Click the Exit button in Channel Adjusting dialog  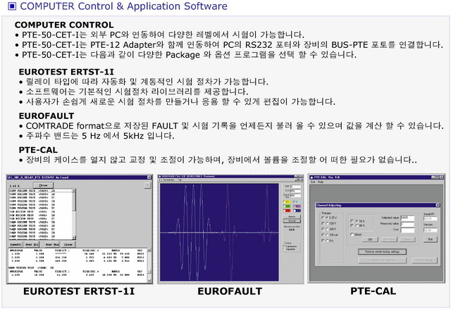pyautogui.click(x=431, y=239)
